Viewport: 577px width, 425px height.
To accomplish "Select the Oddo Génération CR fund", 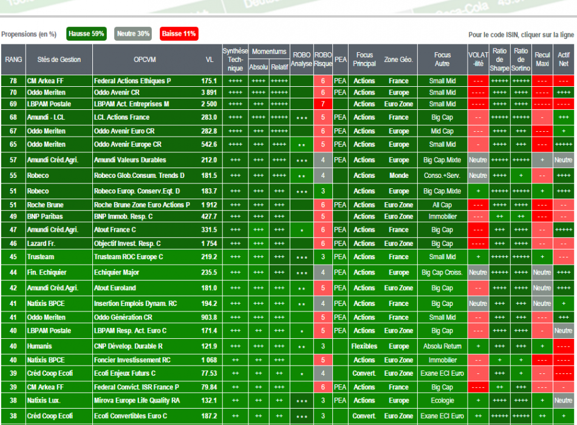I will click(x=287, y=317).
